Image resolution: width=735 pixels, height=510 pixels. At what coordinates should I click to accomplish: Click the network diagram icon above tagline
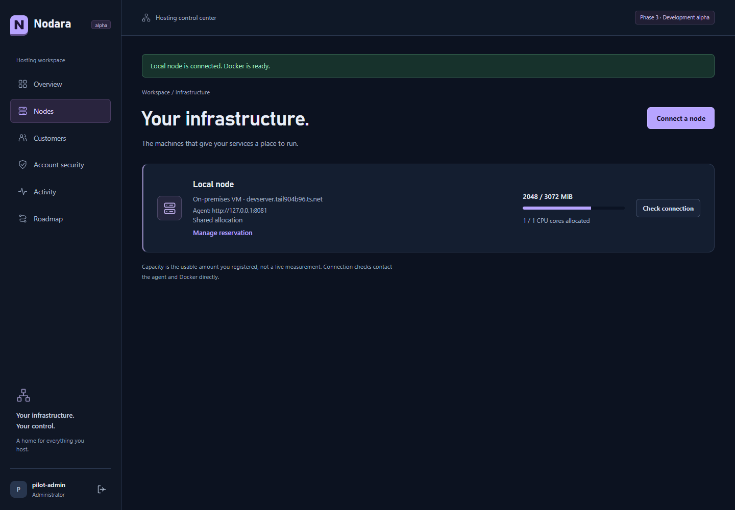click(x=23, y=395)
